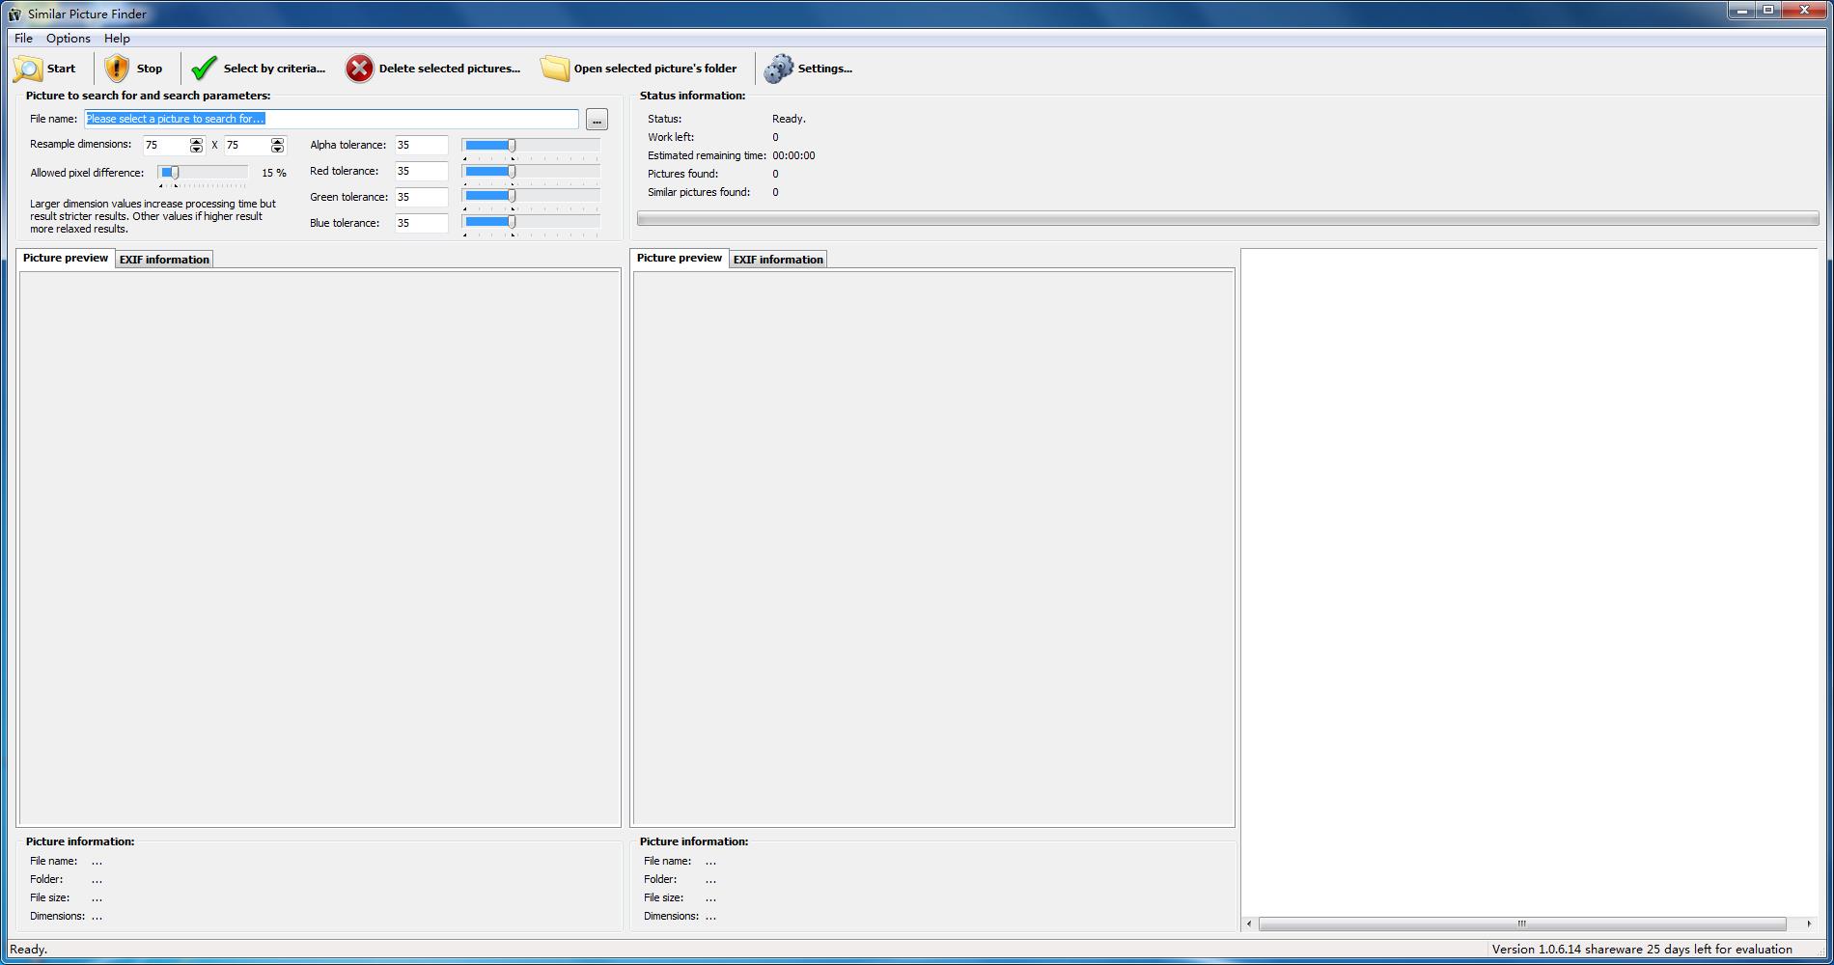The width and height of the screenshot is (1834, 965).
Task: Open Settings via the gear icon
Action: [x=778, y=68]
